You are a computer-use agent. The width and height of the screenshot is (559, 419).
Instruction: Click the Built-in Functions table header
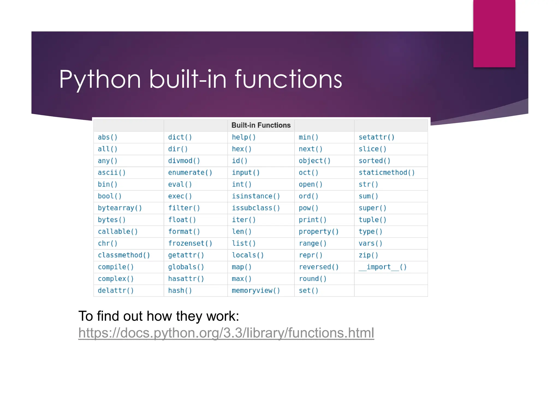[x=261, y=125]
